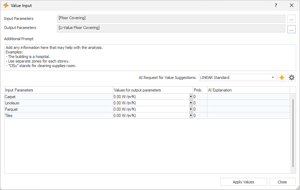Click Input Parameters column header
The image size is (300, 190).
[x=59, y=90]
